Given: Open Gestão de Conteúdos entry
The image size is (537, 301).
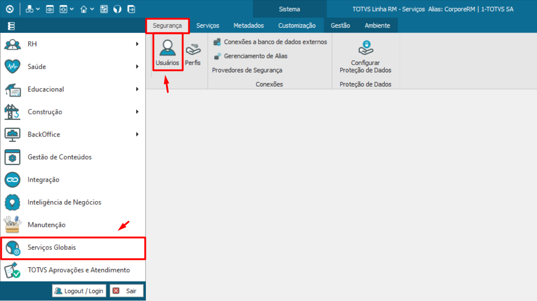Looking at the screenshot, I should tap(73, 157).
